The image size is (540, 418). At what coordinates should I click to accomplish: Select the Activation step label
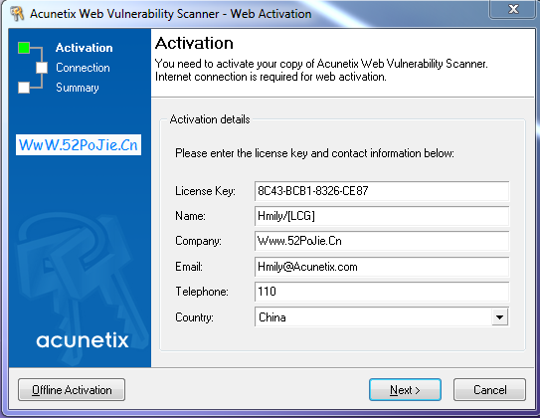click(84, 48)
